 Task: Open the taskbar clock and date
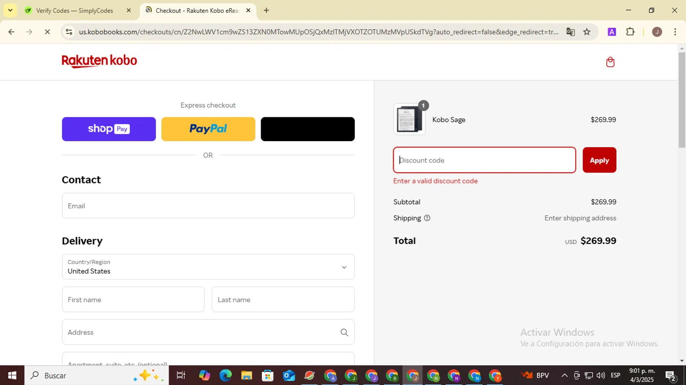click(x=642, y=375)
